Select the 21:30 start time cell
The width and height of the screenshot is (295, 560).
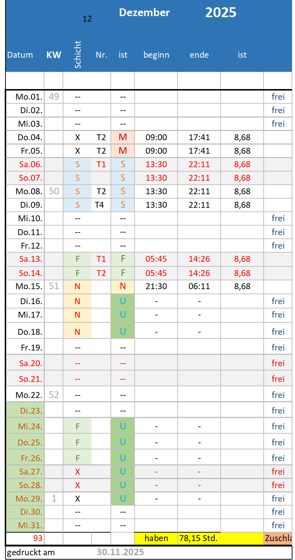tap(156, 286)
